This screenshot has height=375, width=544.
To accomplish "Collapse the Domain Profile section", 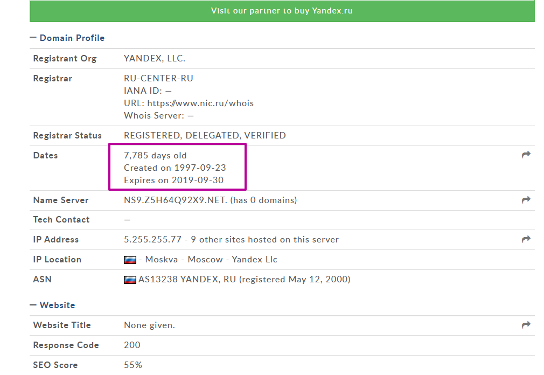I will pos(33,38).
